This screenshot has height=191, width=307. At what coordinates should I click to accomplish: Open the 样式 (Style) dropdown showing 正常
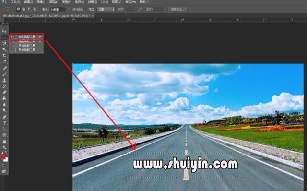click(x=106, y=9)
